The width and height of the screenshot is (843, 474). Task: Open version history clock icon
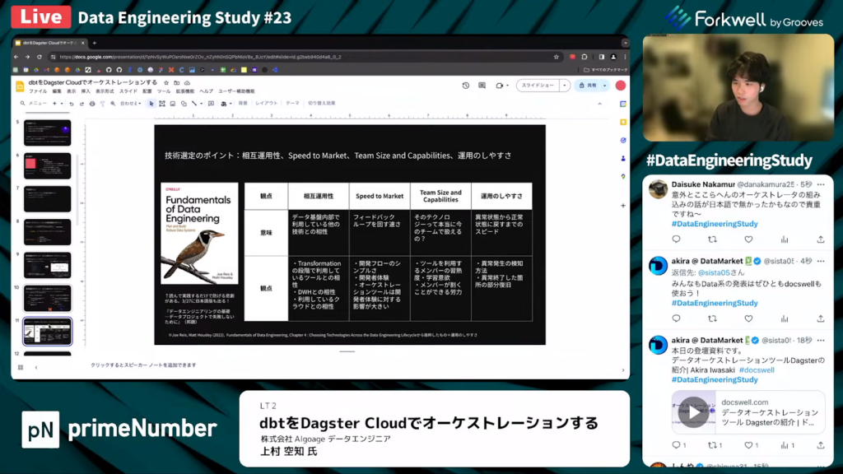coord(466,86)
